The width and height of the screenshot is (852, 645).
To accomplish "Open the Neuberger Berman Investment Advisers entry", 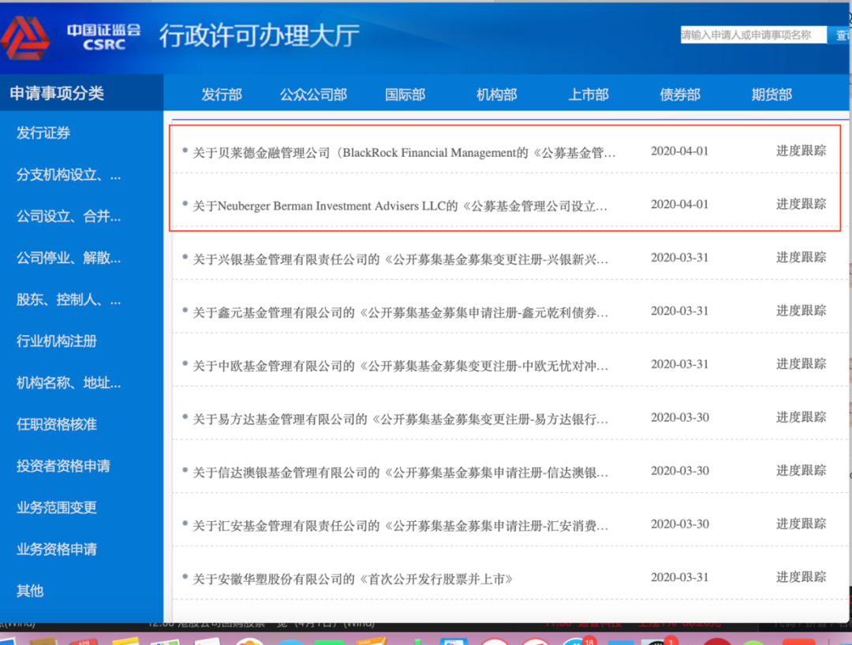I will [x=401, y=206].
